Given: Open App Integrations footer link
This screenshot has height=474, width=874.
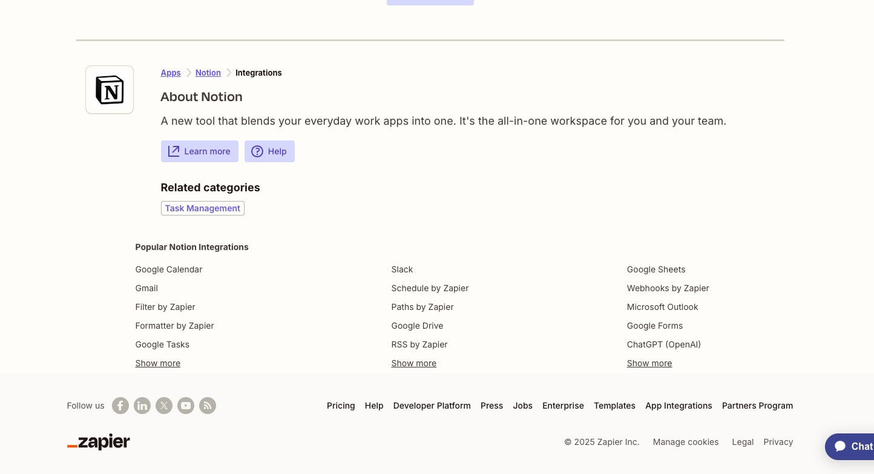Looking at the screenshot, I should click(x=679, y=406).
